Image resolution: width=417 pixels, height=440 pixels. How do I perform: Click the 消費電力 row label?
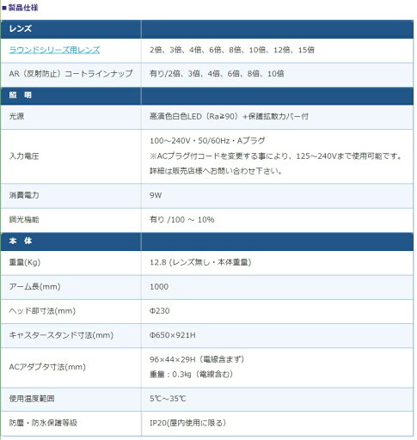pos(24,195)
